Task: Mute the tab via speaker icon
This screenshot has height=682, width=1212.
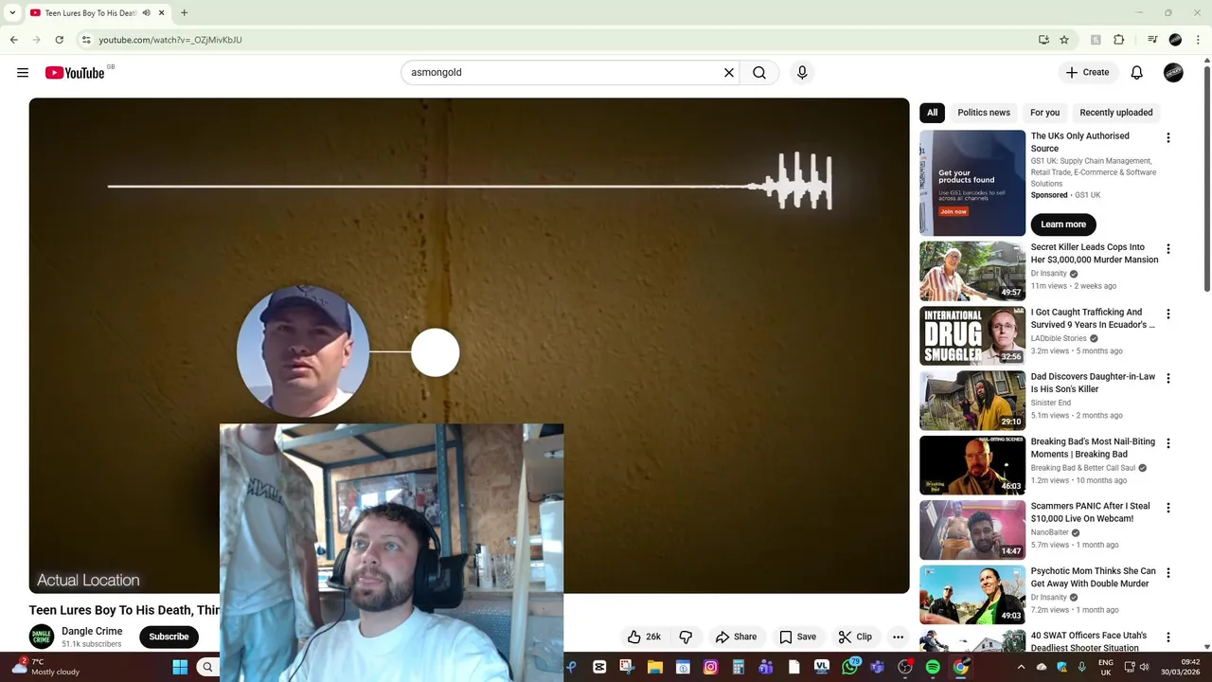Action: click(x=146, y=13)
